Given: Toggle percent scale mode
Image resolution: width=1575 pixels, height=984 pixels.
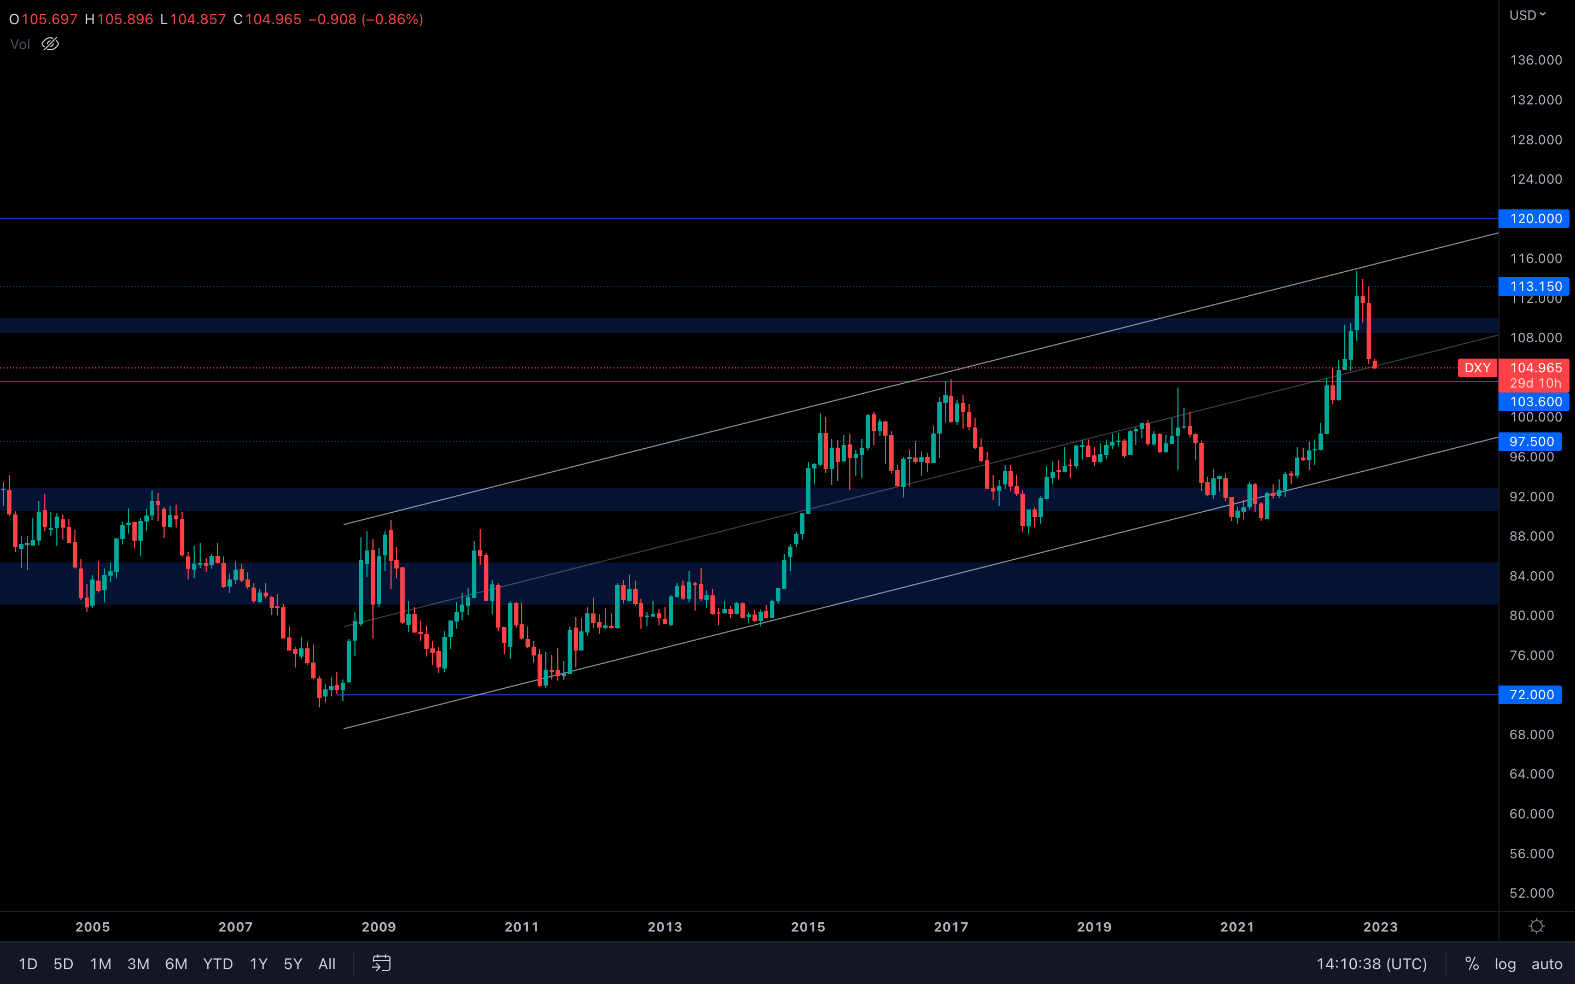Looking at the screenshot, I should click(x=1472, y=964).
